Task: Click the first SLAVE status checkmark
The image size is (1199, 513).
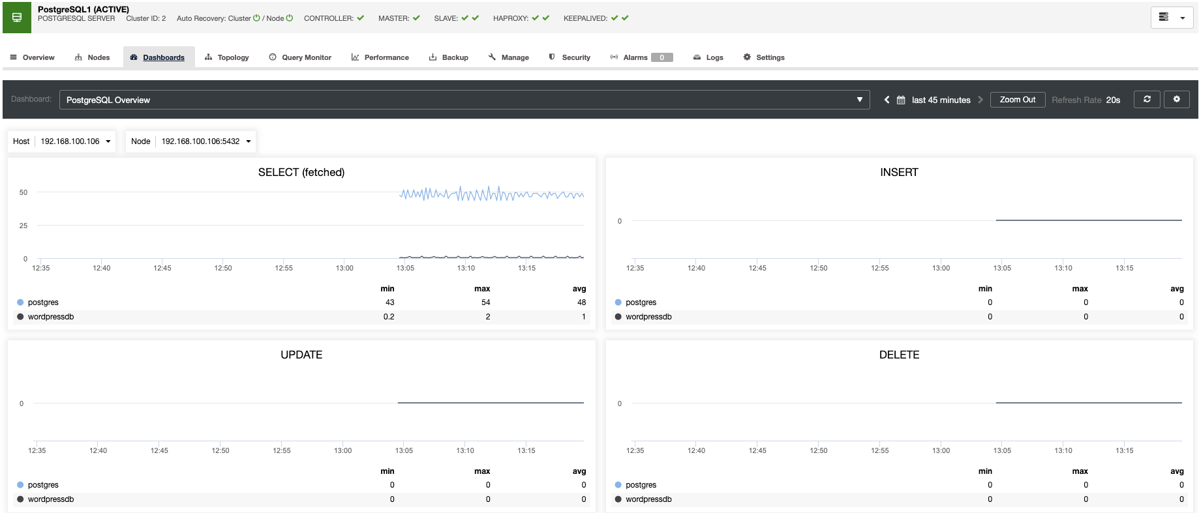Action: [465, 18]
